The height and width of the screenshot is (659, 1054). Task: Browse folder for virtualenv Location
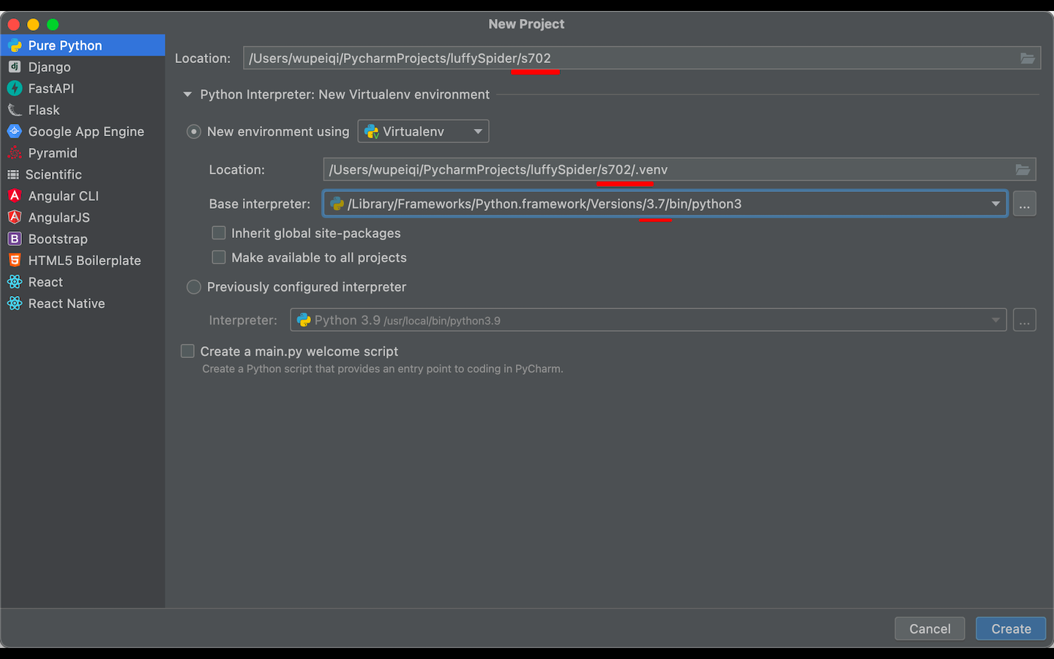tap(1023, 169)
